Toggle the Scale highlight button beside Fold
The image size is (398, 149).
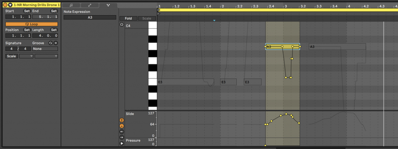pos(147,18)
